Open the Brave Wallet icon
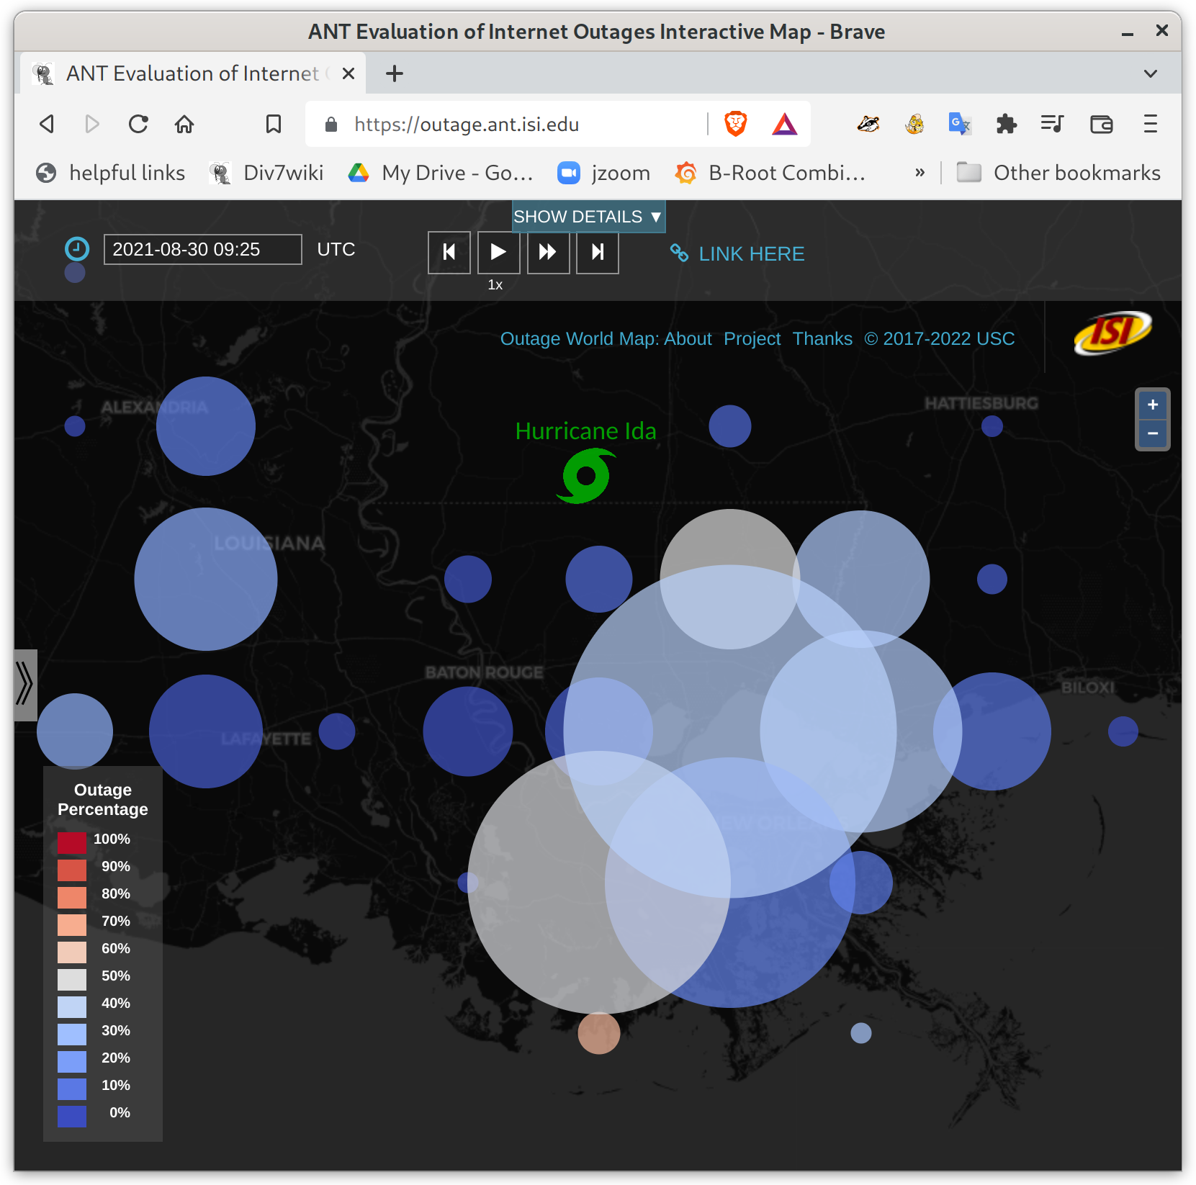This screenshot has width=1196, height=1185. pyautogui.click(x=1102, y=125)
